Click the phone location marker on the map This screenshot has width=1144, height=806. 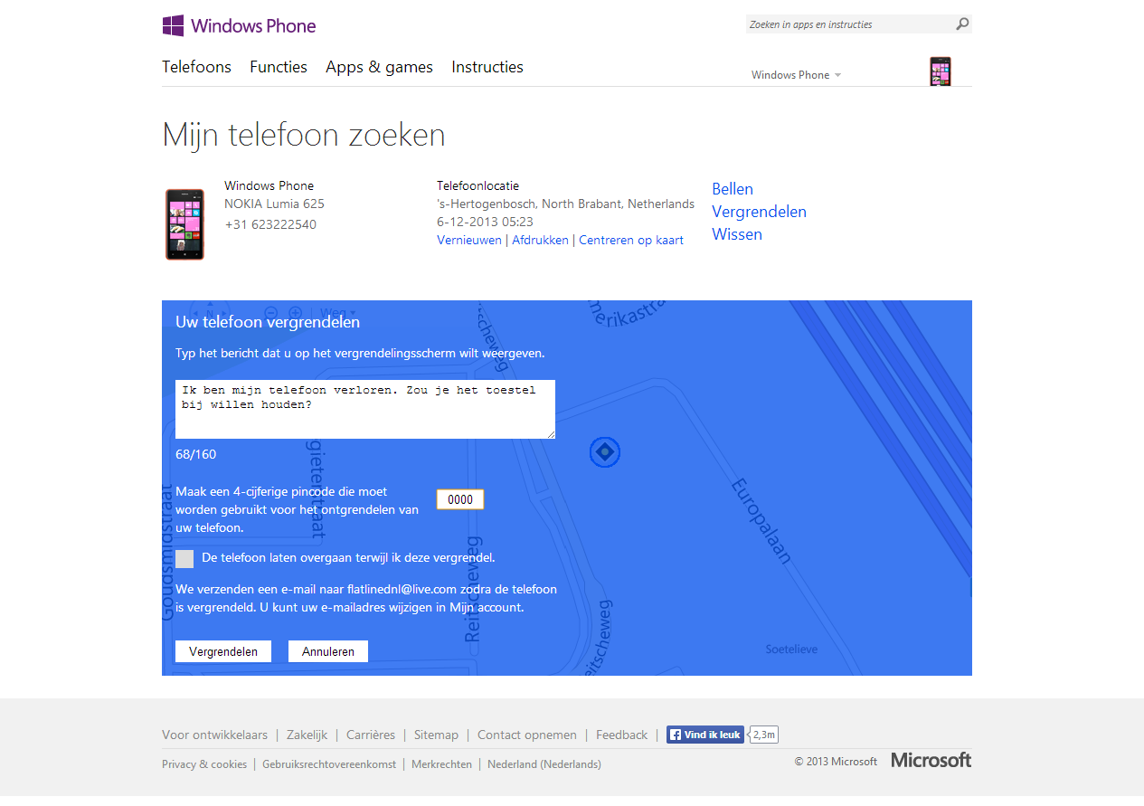click(604, 451)
